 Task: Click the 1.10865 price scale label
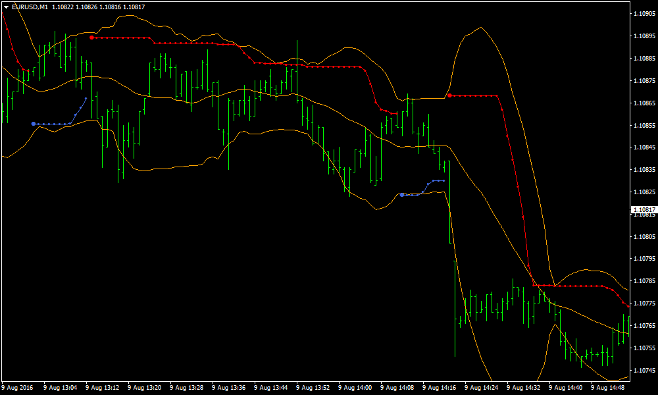pos(644,103)
